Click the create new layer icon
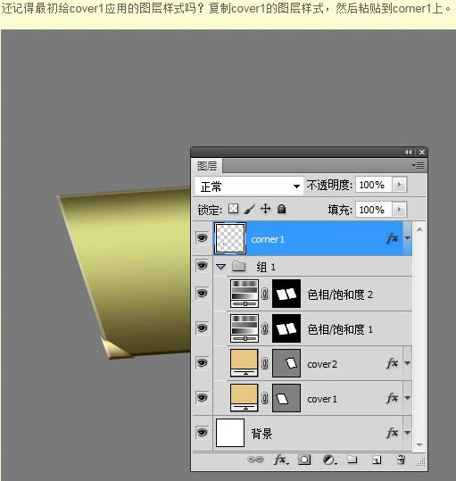Viewport: 456px width, 481px height. tap(377, 460)
